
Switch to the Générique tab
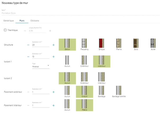click(x=8, y=21)
